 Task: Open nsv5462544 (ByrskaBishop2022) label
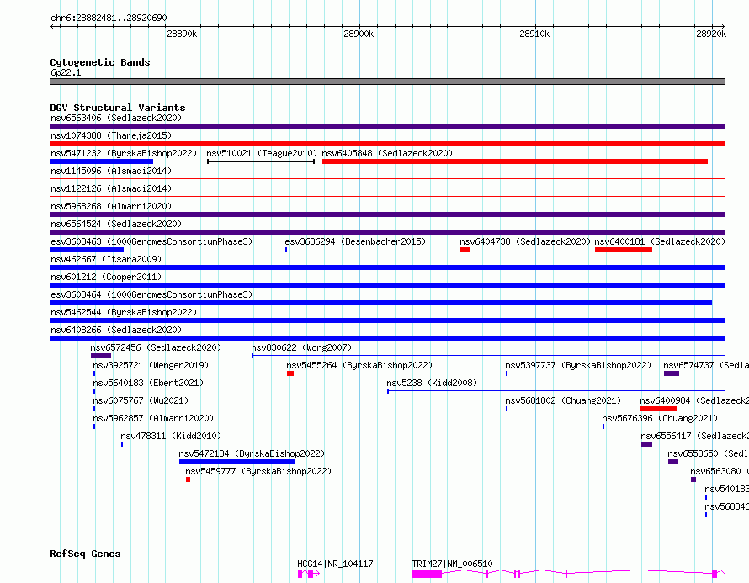click(x=124, y=312)
